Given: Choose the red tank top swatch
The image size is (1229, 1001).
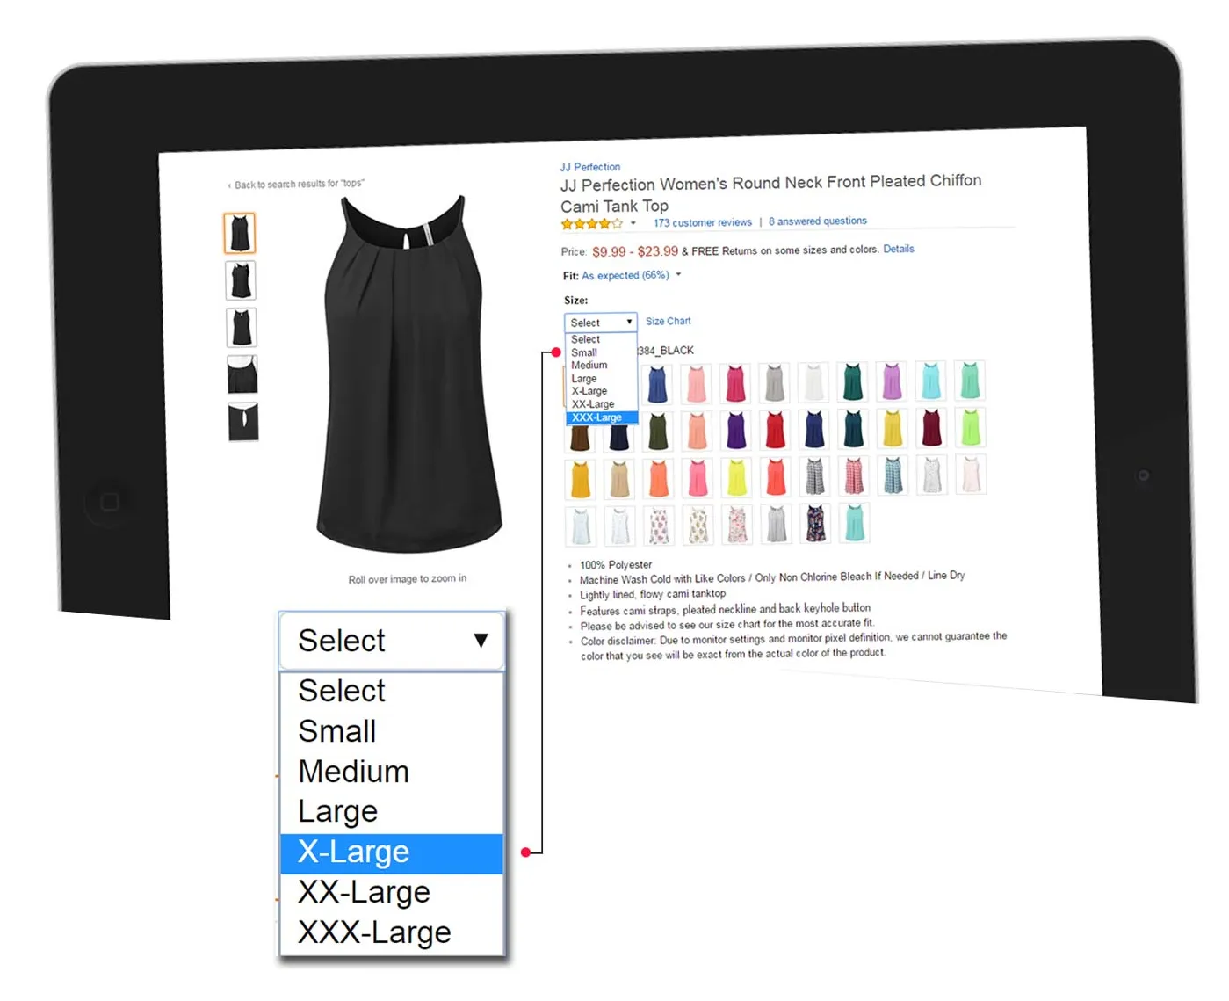Looking at the screenshot, I should (775, 430).
